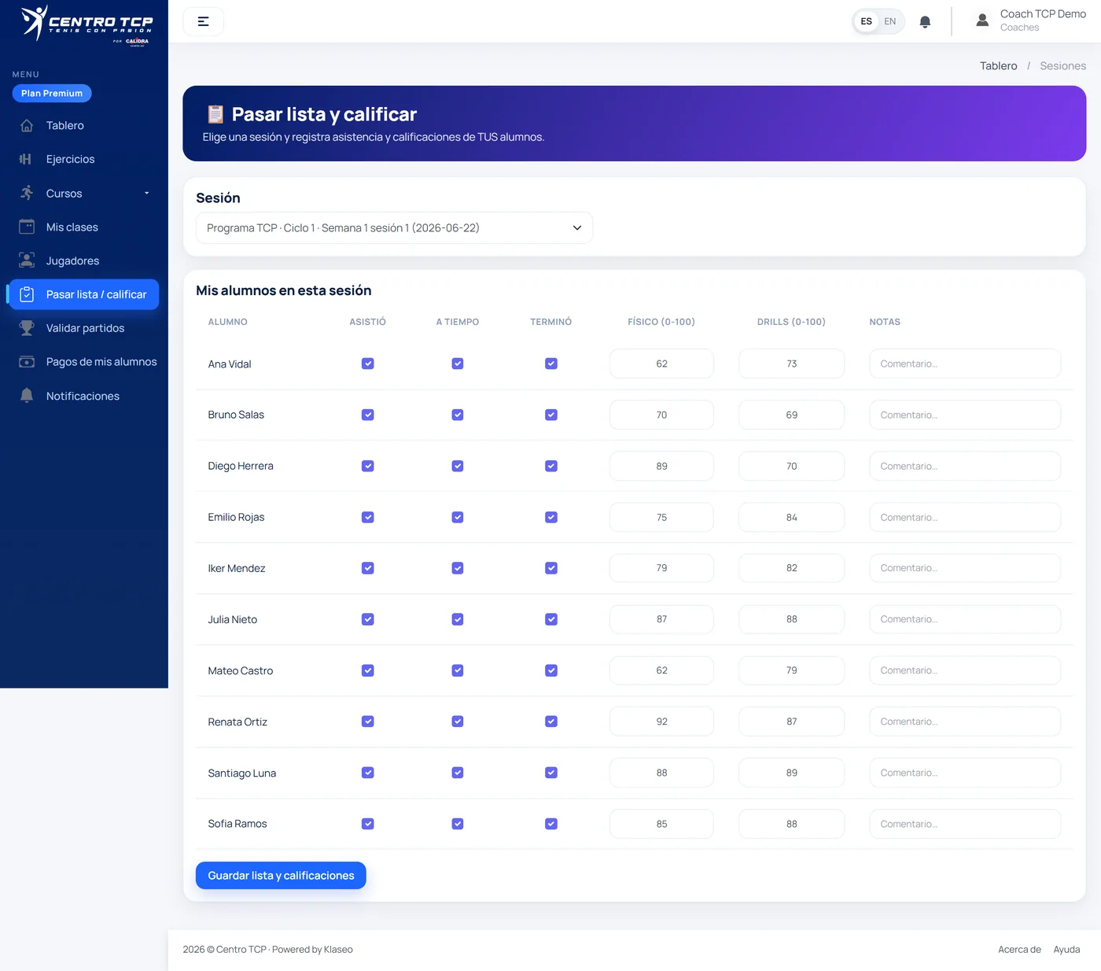Click the Validar partidos trophy icon
1101x971 pixels.
point(27,328)
